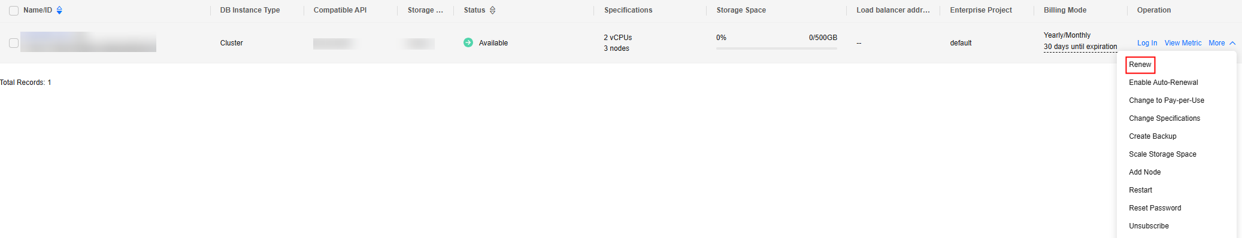The width and height of the screenshot is (1242, 238).
Task: Open the Log In link
Action: (x=1147, y=43)
